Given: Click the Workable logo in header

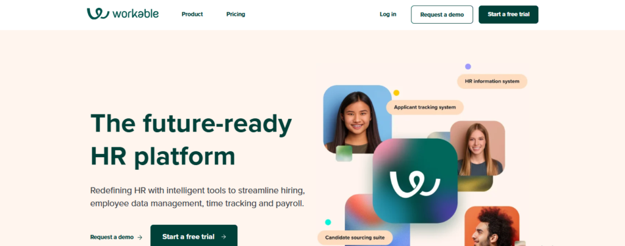Looking at the screenshot, I should click(123, 14).
